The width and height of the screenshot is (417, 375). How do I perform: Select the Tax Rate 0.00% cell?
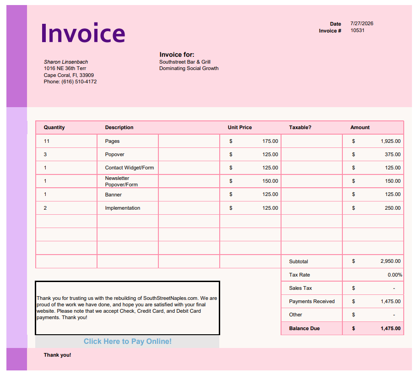[373, 275]
